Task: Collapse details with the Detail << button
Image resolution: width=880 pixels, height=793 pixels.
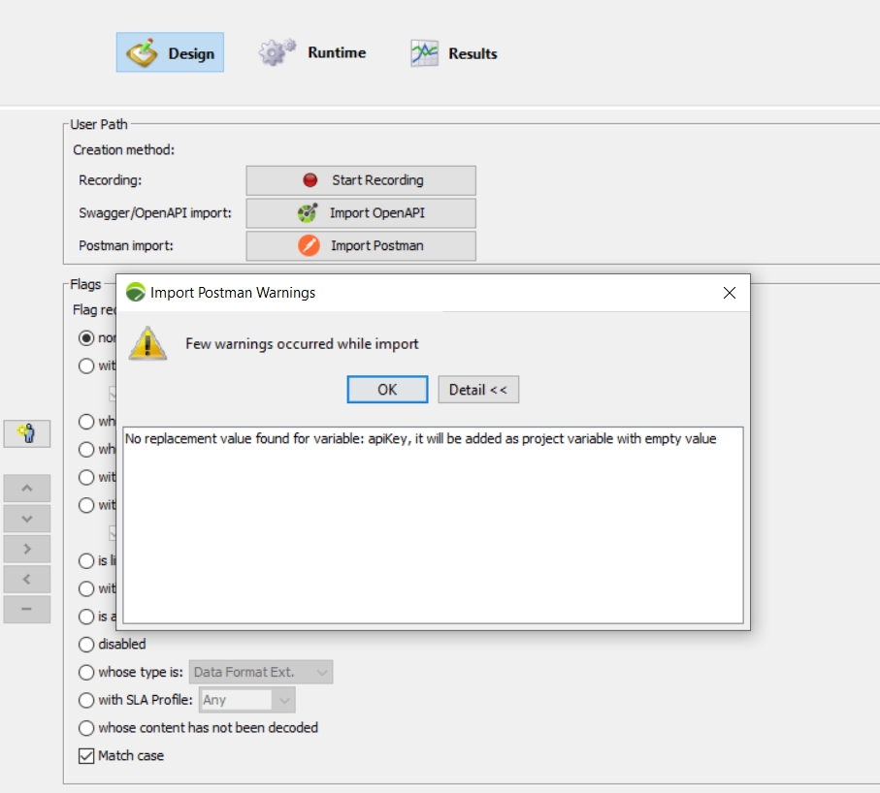Action: coord(478,389)
